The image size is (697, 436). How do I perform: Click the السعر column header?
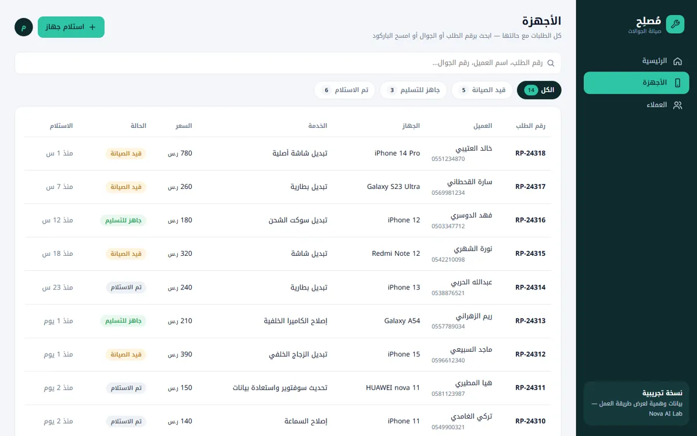click(x=184, y=126)
